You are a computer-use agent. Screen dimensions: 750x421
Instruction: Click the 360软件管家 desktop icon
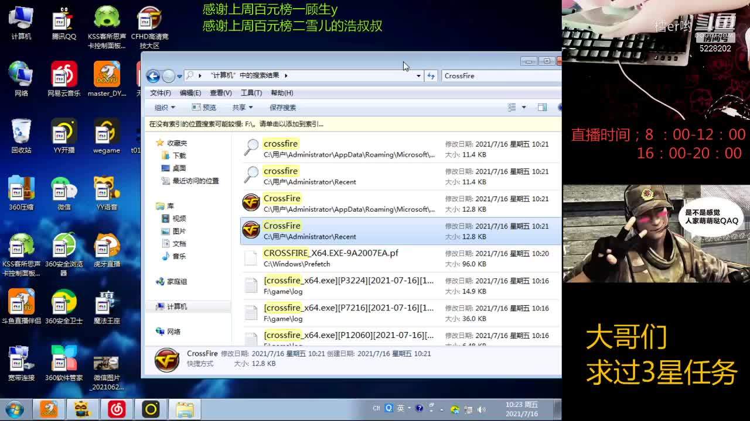tap(64, 363)
